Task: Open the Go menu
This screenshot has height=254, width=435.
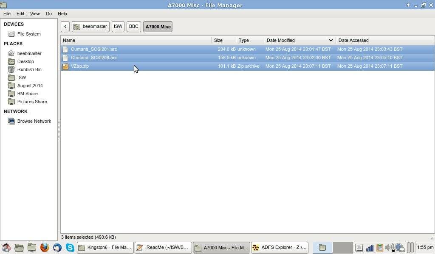Action: tap(49, 14)
